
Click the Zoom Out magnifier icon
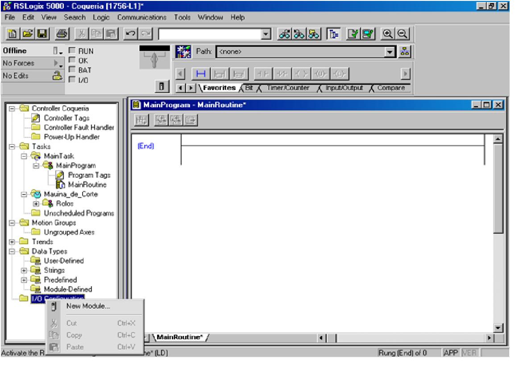[x=402, y=33]
